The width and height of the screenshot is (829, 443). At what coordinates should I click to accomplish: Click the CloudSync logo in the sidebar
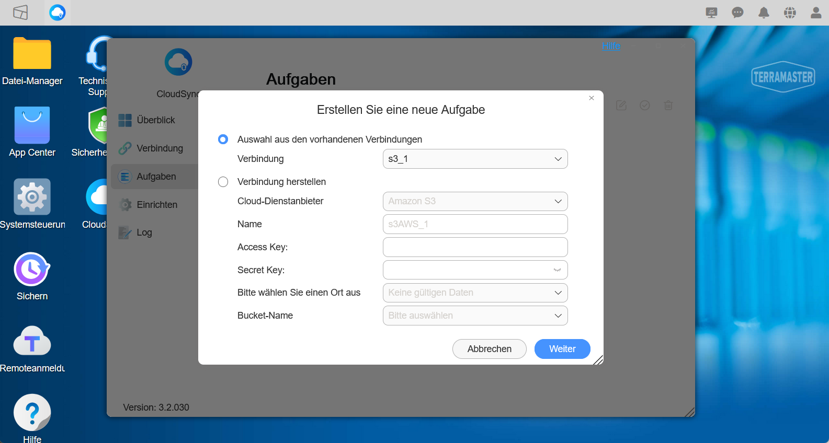[178, 62]
